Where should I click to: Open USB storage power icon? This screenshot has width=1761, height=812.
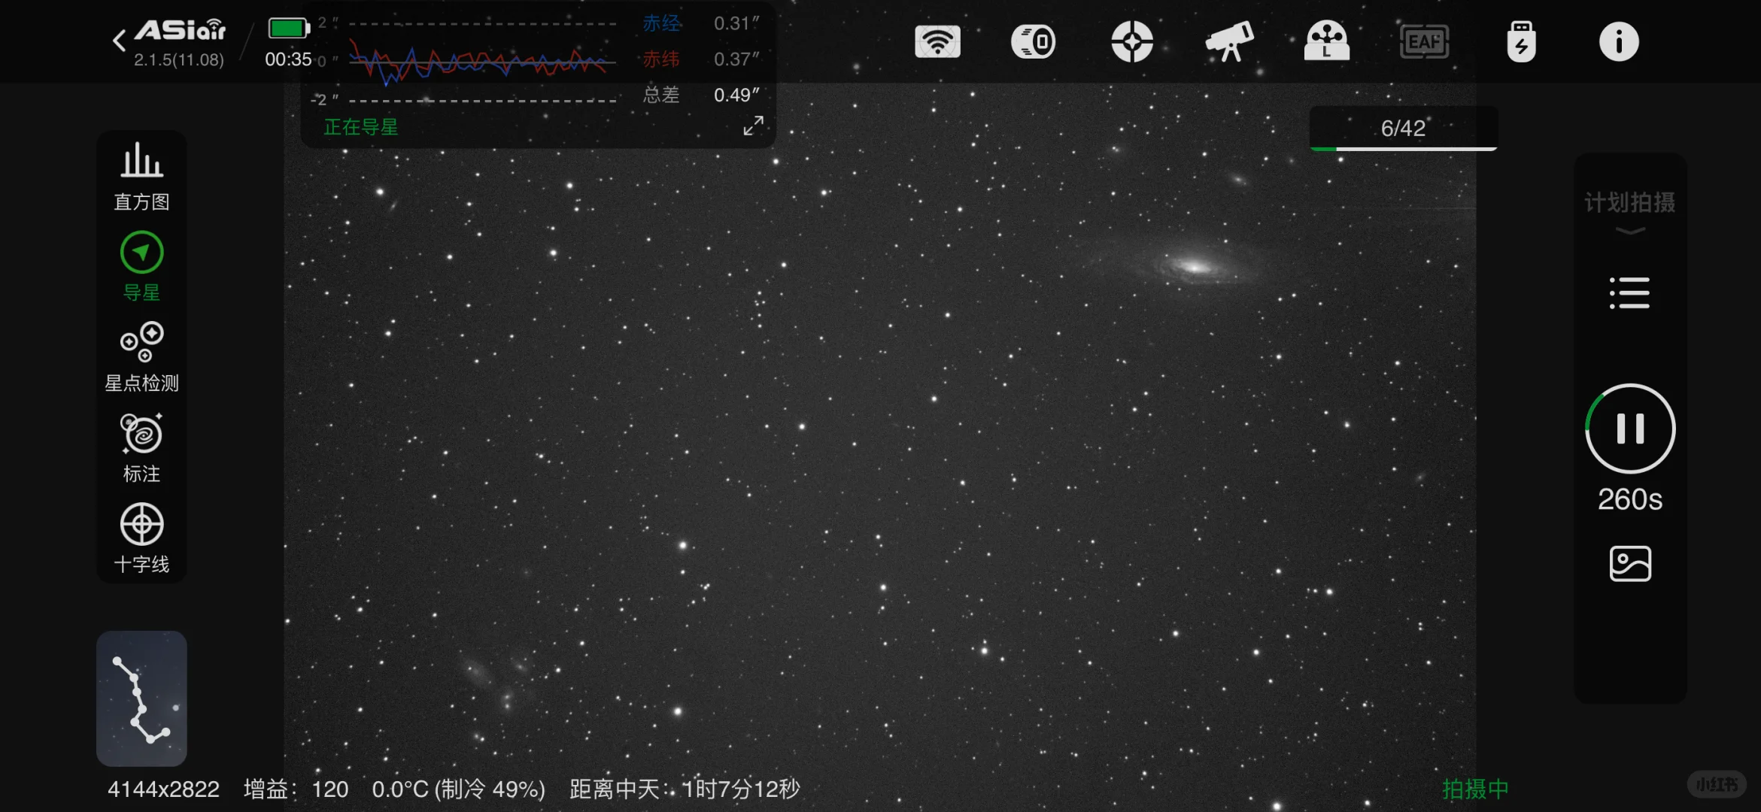(x=1521, y=41)
